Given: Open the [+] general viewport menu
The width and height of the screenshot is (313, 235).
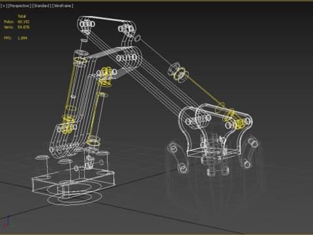Looking at the screenshot, I should (4, 6).
